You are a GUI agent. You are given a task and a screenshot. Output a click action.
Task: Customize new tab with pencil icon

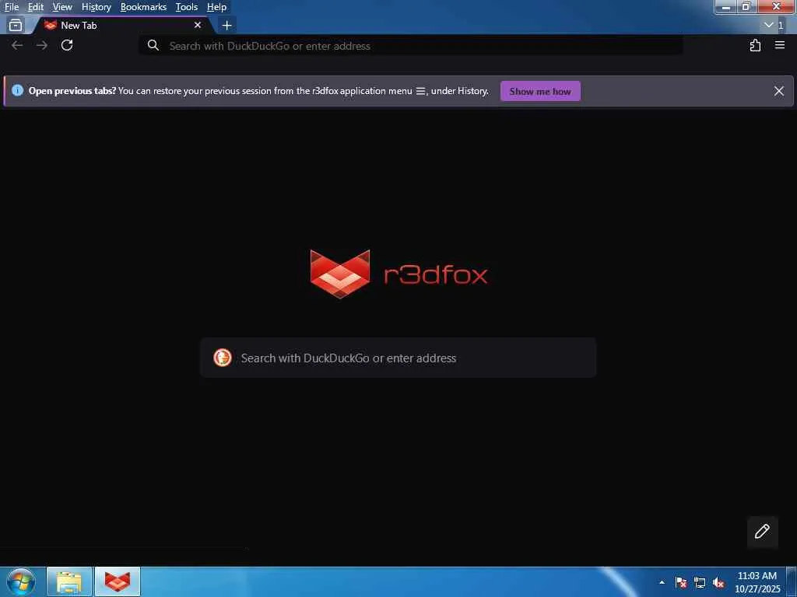pos(763,532)
